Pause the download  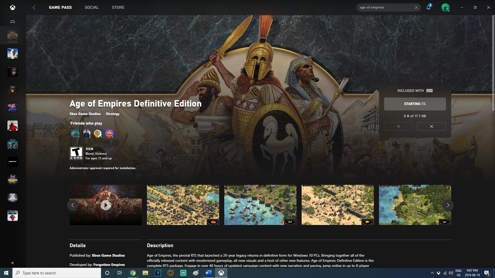click(x=398, y=126)
